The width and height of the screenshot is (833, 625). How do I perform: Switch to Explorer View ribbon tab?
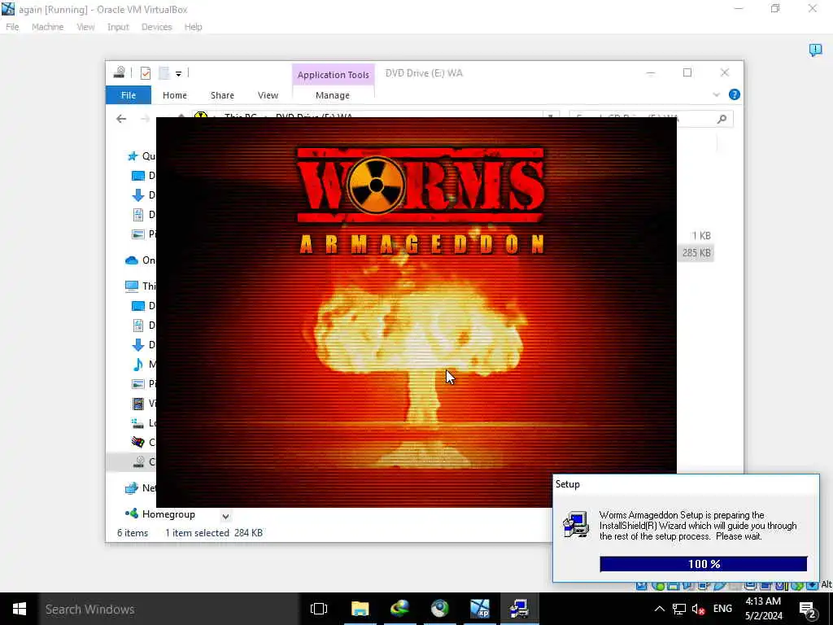click(x=268, y=95)
